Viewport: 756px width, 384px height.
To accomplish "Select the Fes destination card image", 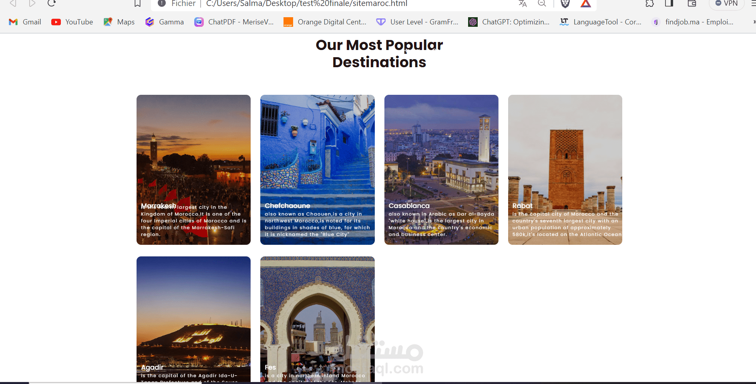I will click(x=318, y=319).
